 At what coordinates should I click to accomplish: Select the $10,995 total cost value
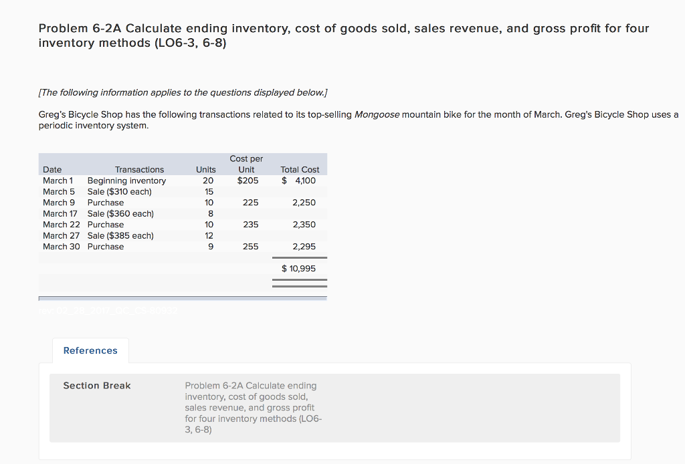(x=298, y=268)
